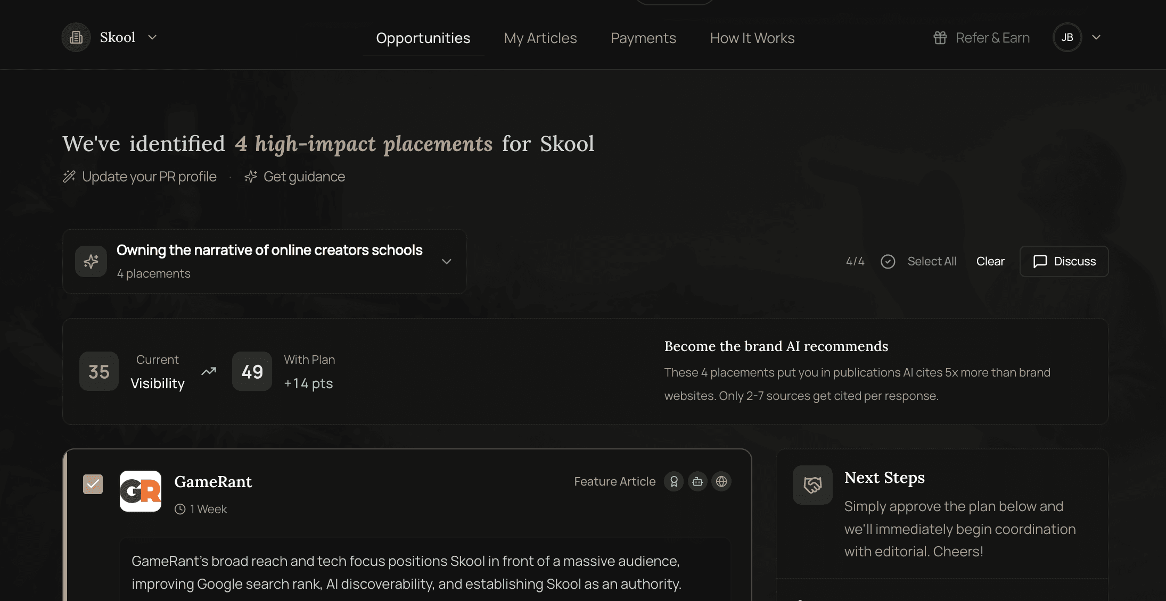Expand the Skool brand switcher chevron
Screen dimensions: 1166x601
[152, 37]
